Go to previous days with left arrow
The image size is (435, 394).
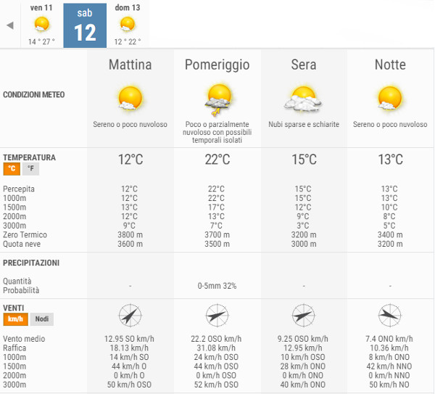10,25
